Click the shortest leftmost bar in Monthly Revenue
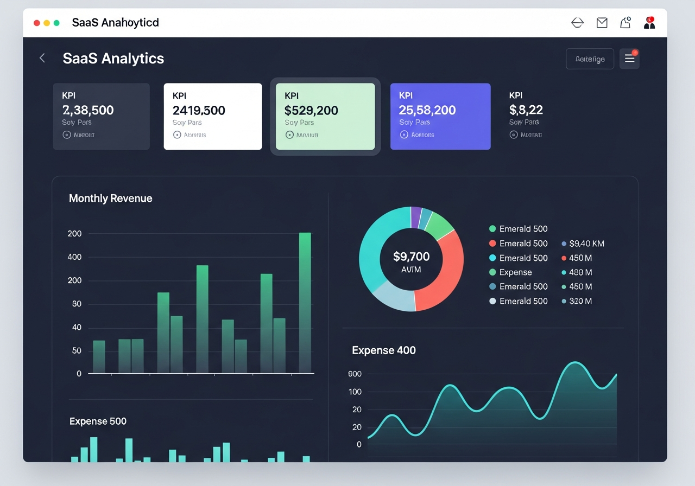 tap(99, 357)
